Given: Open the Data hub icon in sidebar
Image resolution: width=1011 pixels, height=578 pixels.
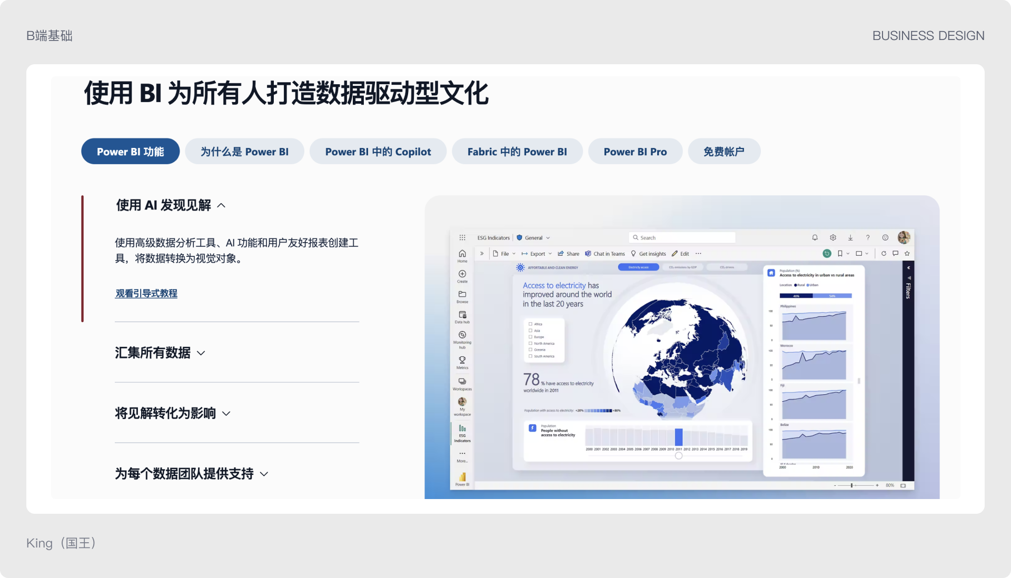Looking at the screenshot, I should [462, 315].
